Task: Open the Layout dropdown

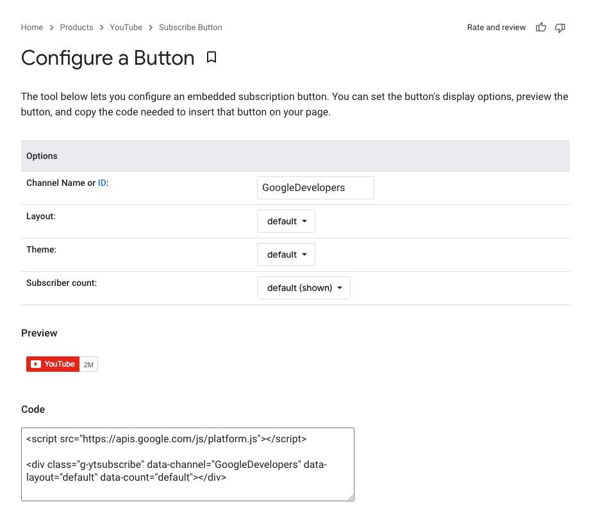Action: point(286,221)
